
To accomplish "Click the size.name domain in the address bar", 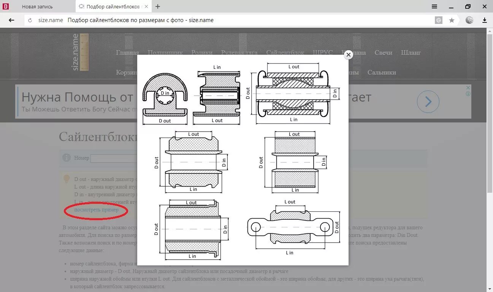I will [x=51, y=20].
